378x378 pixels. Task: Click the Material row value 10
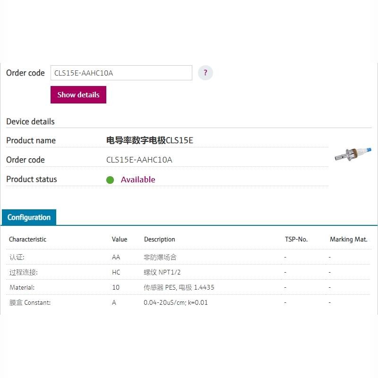point(116,287)
